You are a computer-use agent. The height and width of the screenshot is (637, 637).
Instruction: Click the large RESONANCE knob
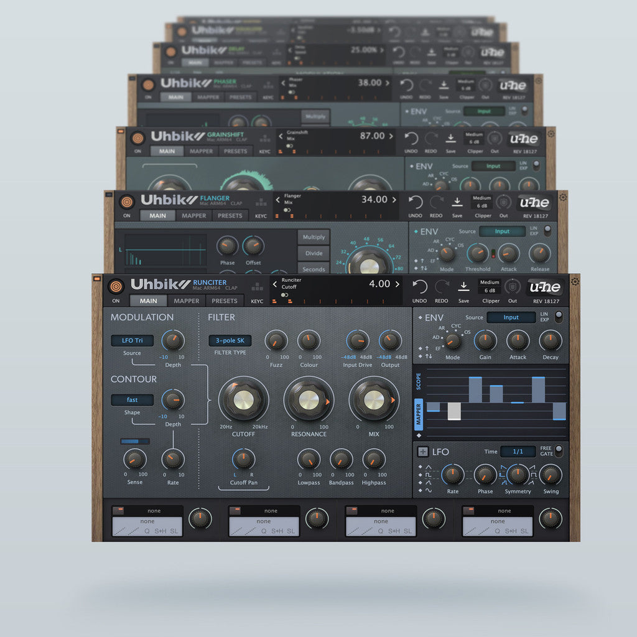pyautogui.click(x=309, y=400)
